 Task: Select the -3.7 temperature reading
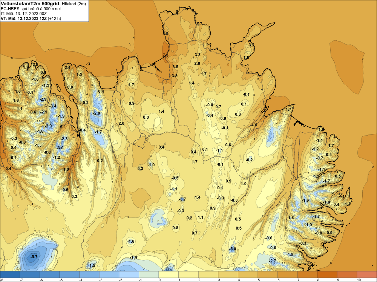[x=182, y=199]
